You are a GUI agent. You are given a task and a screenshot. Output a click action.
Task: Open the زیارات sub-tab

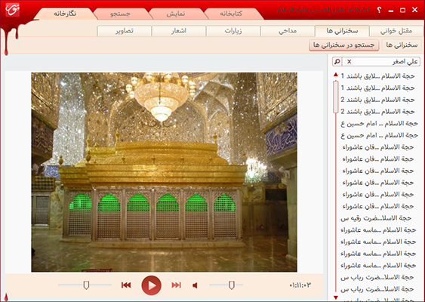coord(233,31)
